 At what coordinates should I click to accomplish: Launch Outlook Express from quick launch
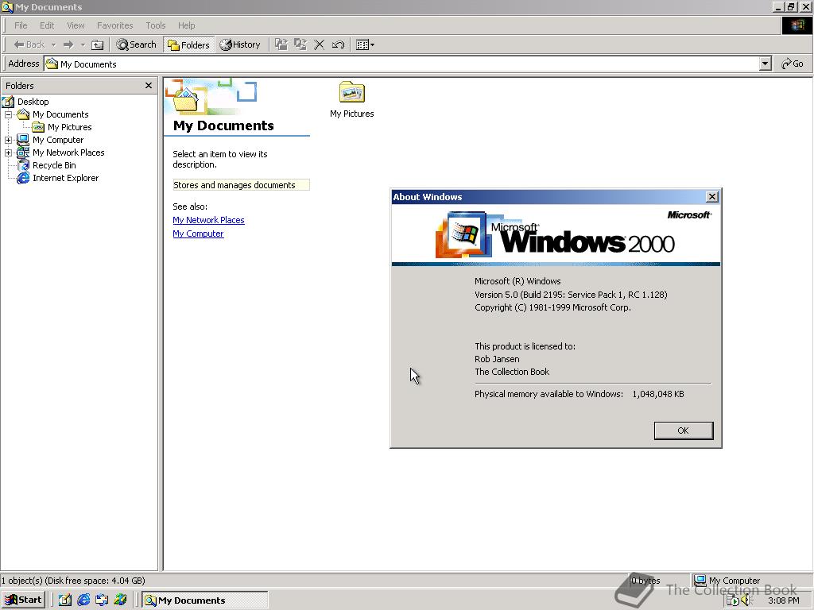tap(102, 600)
